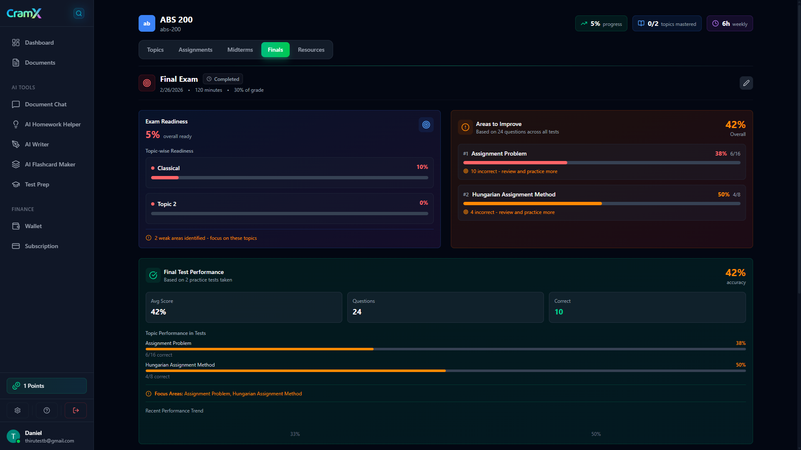The height and width of the screenshot is (450, 801).
Task: Click the Document Chat bubble icon
Action: coord(16,104)
